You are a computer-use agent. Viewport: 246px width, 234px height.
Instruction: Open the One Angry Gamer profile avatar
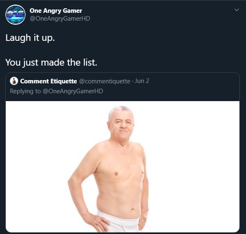pos(15,14)
